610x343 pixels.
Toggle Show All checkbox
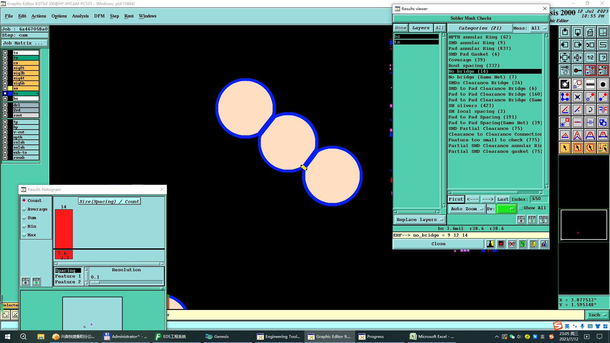pyautogui.click(x=520, y=208)
